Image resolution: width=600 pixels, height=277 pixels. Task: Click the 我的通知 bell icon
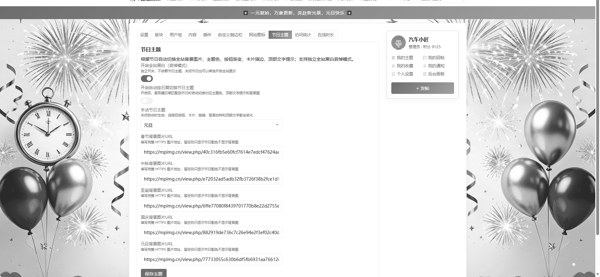pyautogui.click(x=425, y=66)
